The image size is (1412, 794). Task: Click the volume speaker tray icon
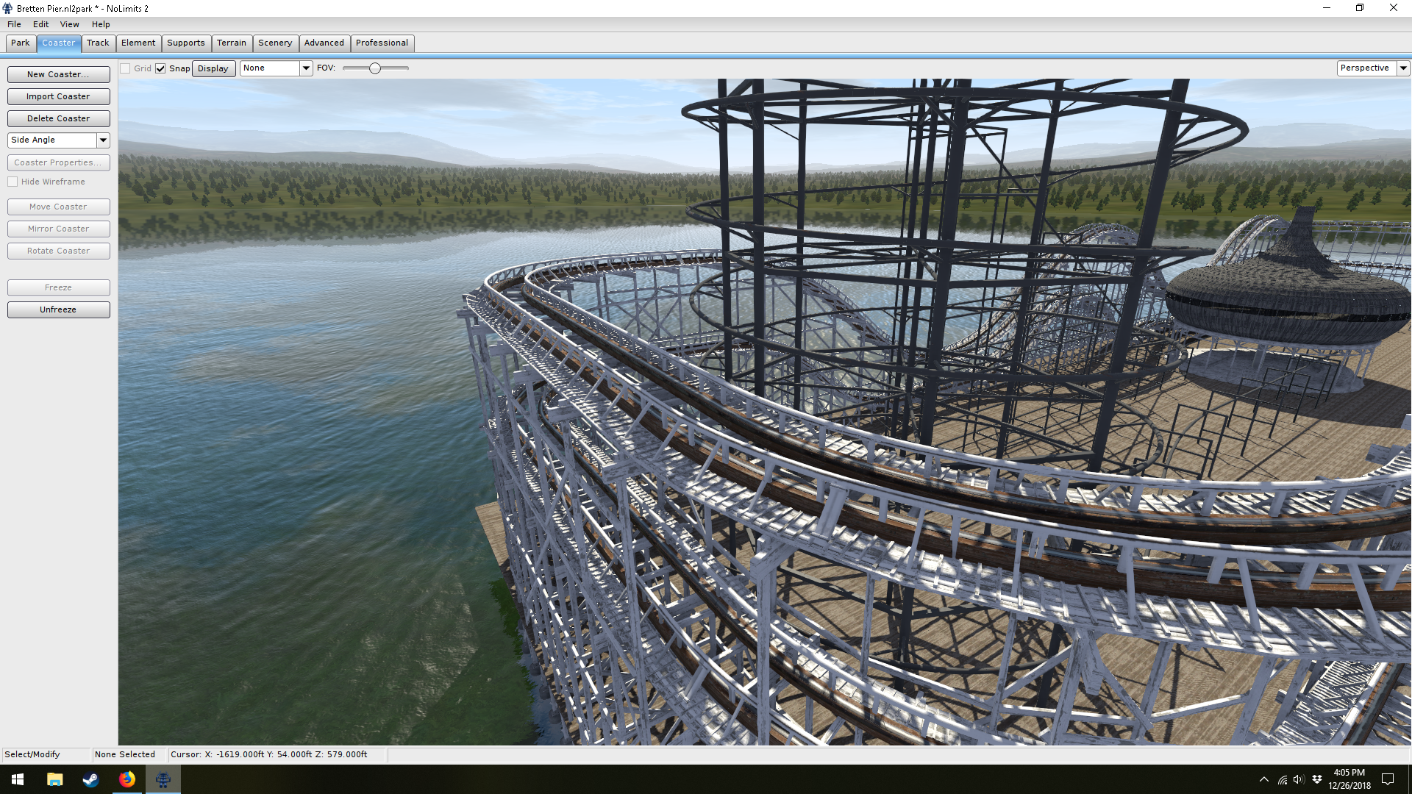click(1298, 779)
